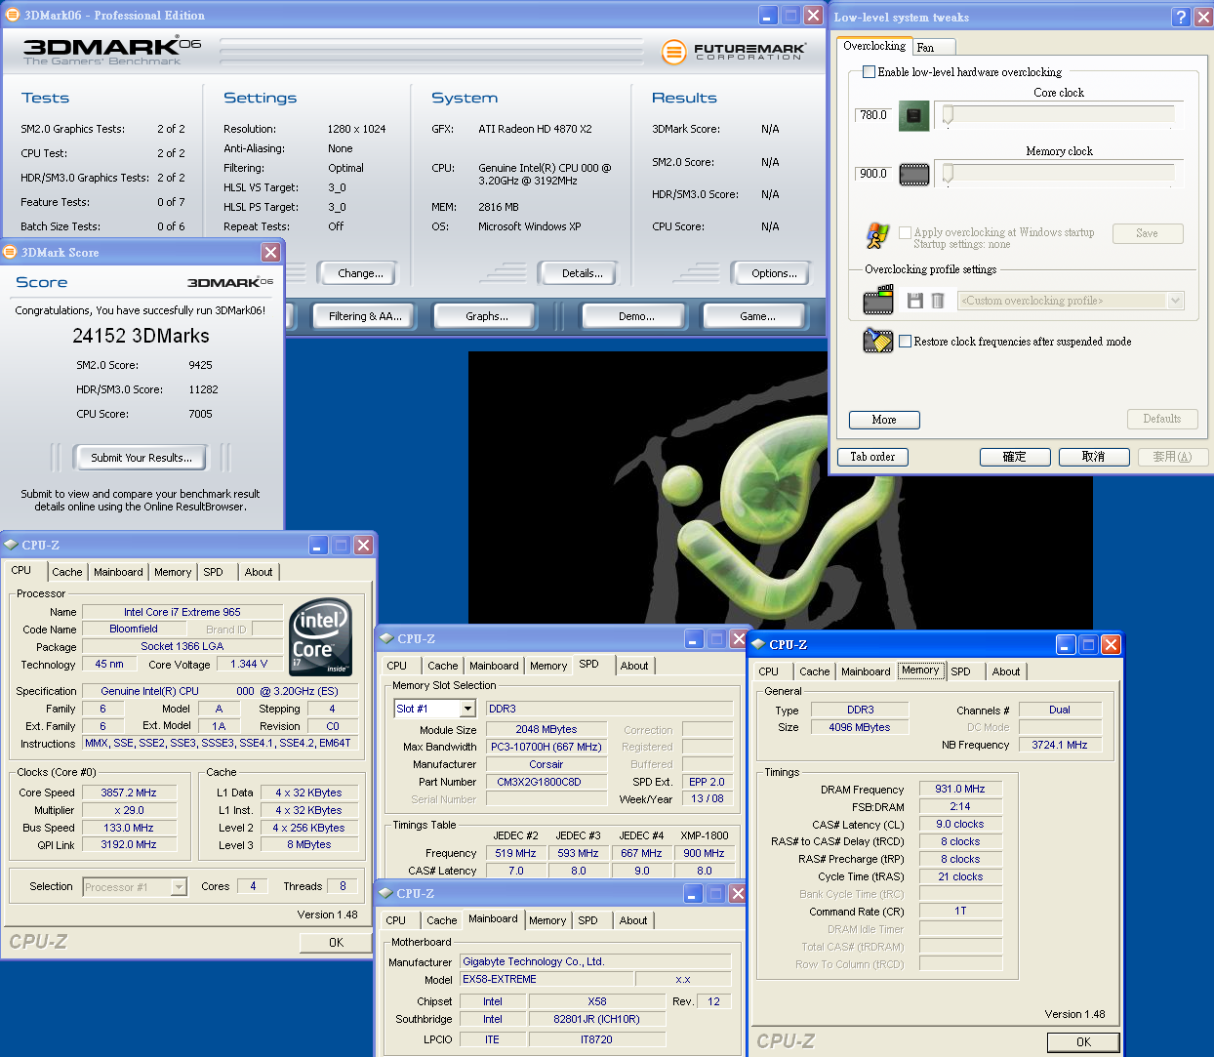Click the Futuremark orange logo icon
The height and width of the screenshot is (1057, 1214).
[x=673, y=52]
